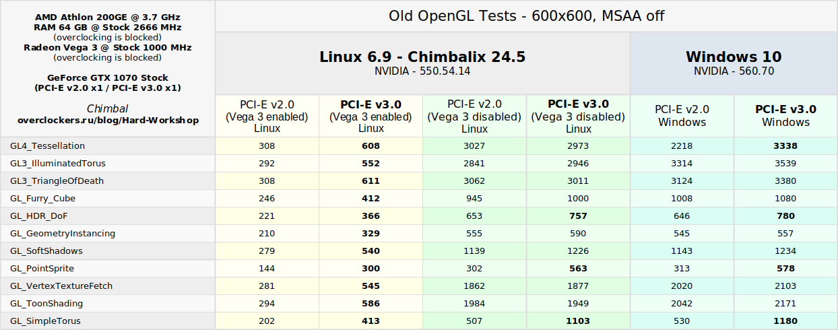Select the GL_ToonShading row label
The width and height of the screenshot is (838, 330).
coord(46,304)
